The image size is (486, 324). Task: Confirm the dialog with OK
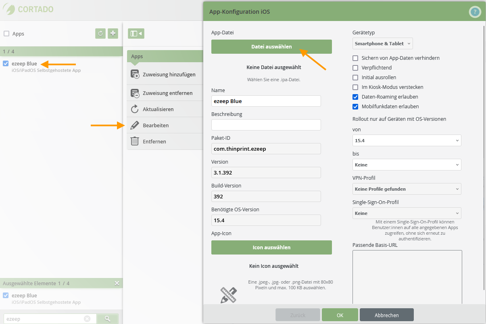(x=340, y=315)
